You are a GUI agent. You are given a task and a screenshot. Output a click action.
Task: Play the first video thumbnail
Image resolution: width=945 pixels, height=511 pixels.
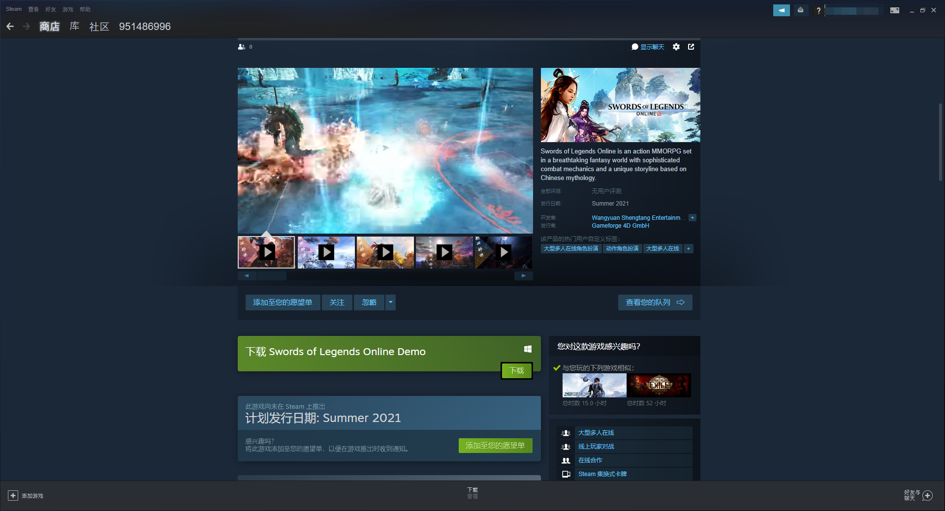point(266,252)
